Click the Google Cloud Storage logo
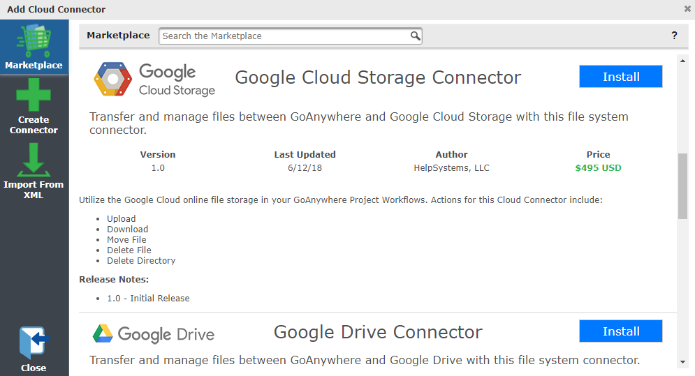 pyautogui.click(x=154, y=79)
